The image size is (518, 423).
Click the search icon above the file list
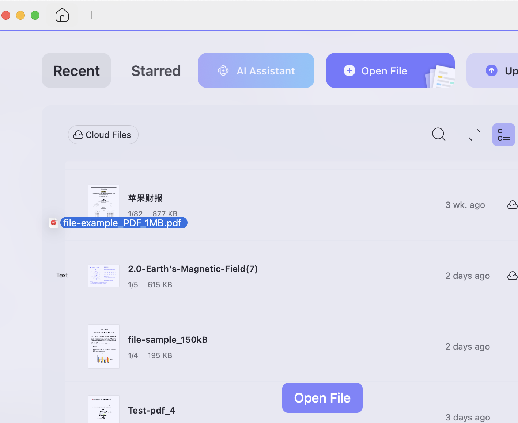[439, 134]
